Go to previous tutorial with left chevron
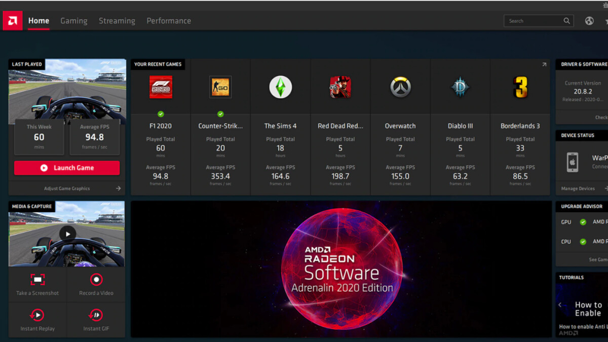This screenshot has width=608, height=342. click(560, 305)
